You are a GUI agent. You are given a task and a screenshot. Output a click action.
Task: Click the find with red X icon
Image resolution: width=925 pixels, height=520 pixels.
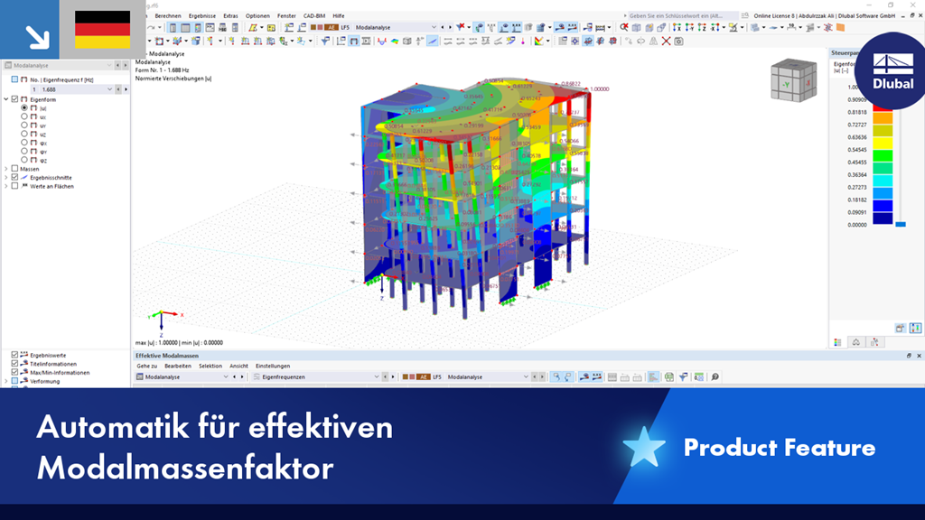click(x=624, y=27)
